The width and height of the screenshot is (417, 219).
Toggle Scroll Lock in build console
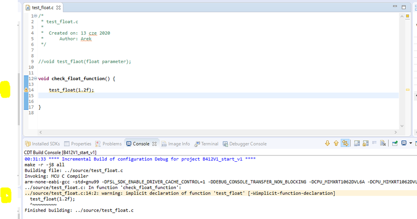point(366,143)
